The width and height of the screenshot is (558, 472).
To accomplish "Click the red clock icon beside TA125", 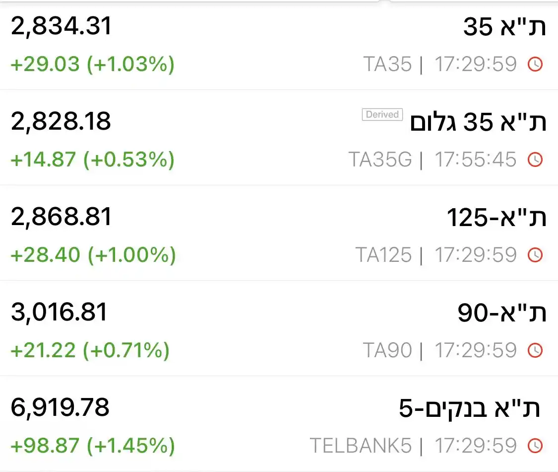I will [x=535, y=255].
